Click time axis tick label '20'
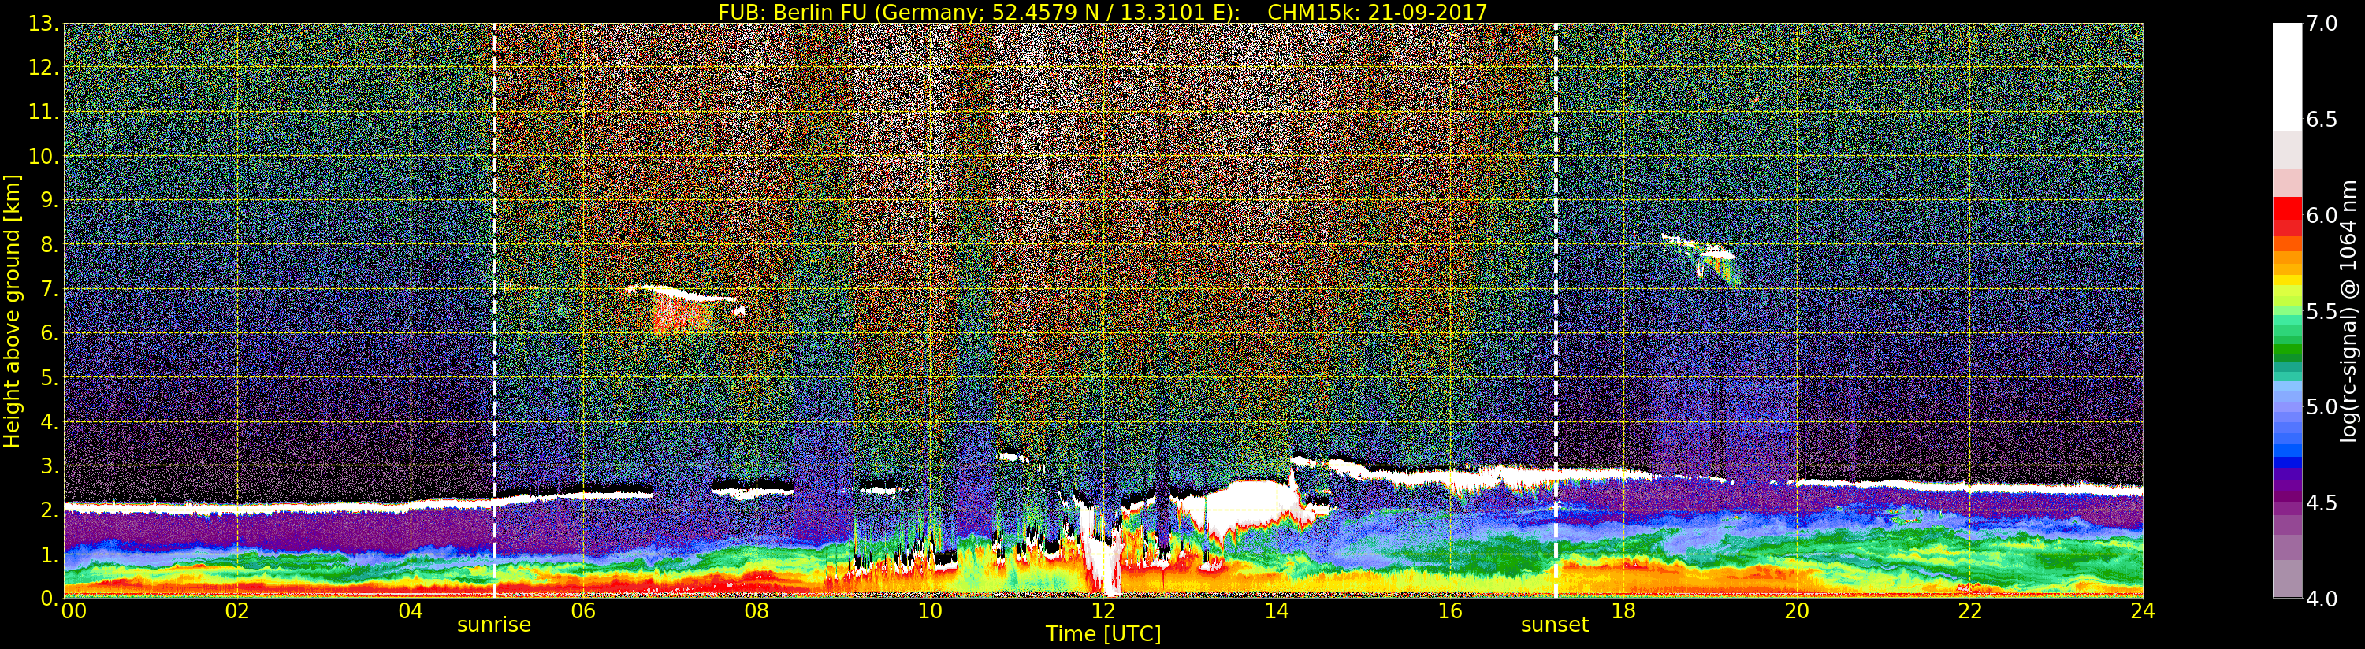The width and height of the screenshot is (2365, 649). (x=1797, y=610)
